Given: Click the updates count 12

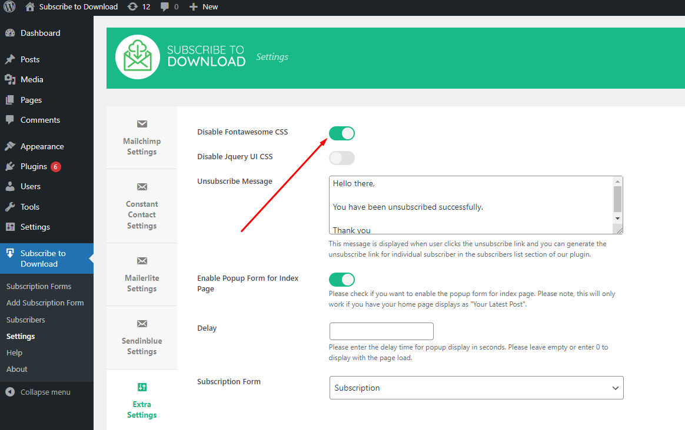Looking at the screenshot, I should [147, 7].
